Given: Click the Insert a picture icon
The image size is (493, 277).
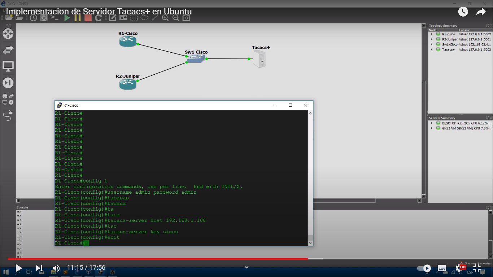Looking at the screenshot, I should pos(123,18).
